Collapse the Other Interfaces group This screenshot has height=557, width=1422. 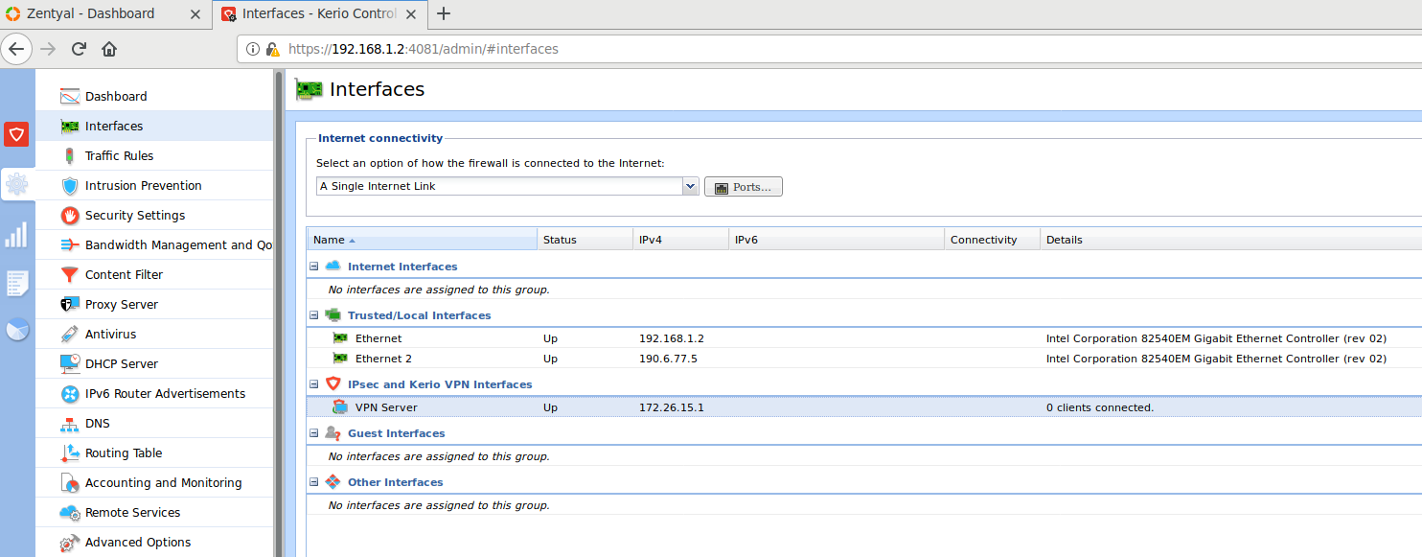pos(313,482)
